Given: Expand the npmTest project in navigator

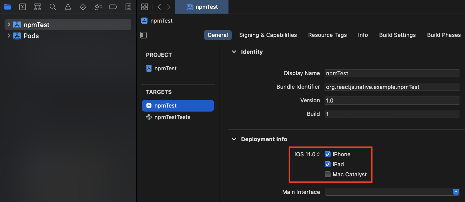Looking at the screenshot, I should pyautogui.click(x=9, y=25).
